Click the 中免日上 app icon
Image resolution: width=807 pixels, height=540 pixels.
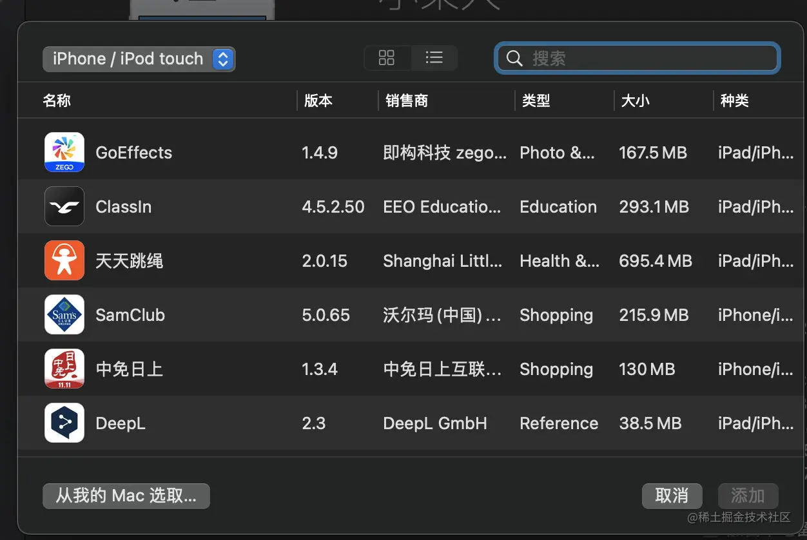(64, 369)
